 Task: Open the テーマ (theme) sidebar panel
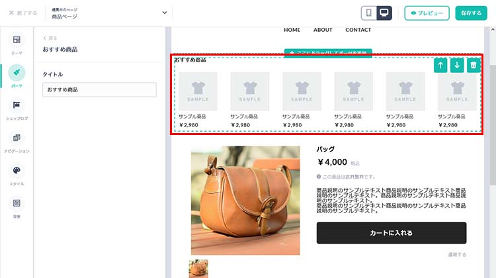pyautogui.click(x=17, y=44)
